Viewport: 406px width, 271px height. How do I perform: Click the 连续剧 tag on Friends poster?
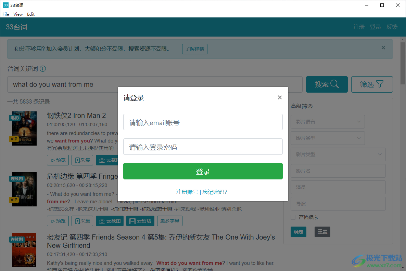(x=16, y=239)
